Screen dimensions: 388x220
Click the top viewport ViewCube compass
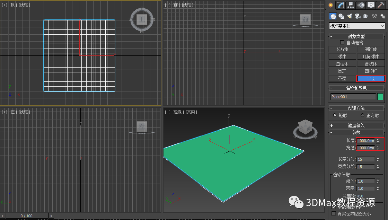[142, 20]
